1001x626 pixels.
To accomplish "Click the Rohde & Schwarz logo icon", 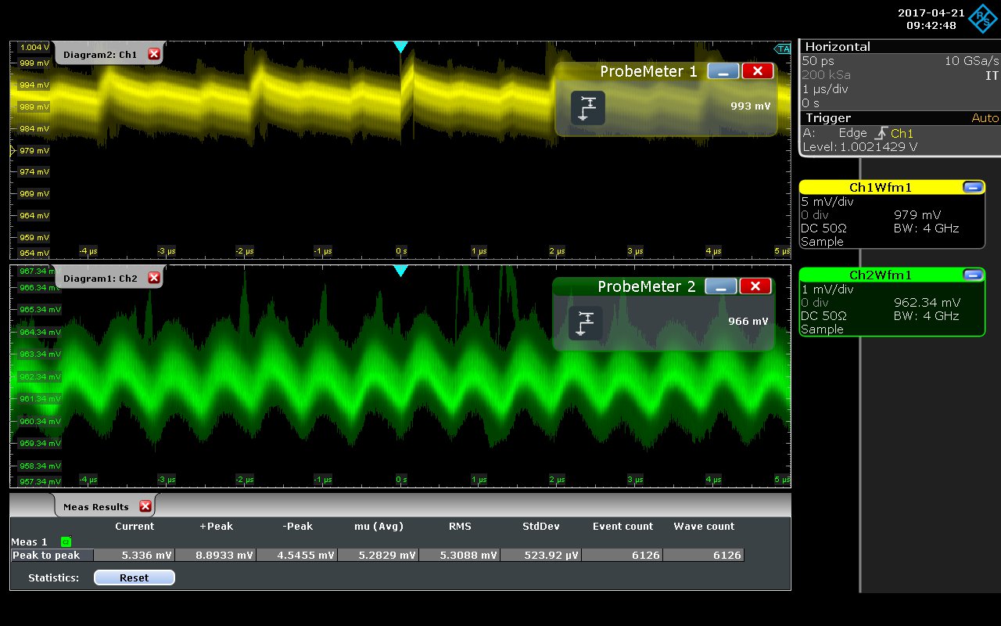I will (983, 19).
